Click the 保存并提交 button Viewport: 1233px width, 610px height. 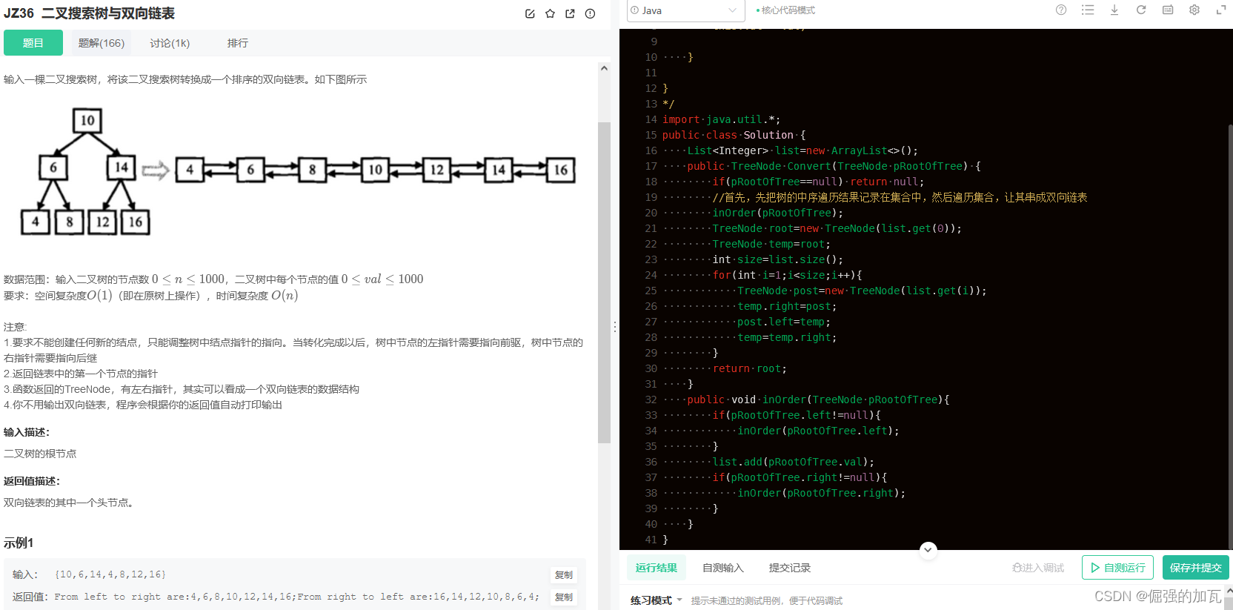(x=1196, y=568)
